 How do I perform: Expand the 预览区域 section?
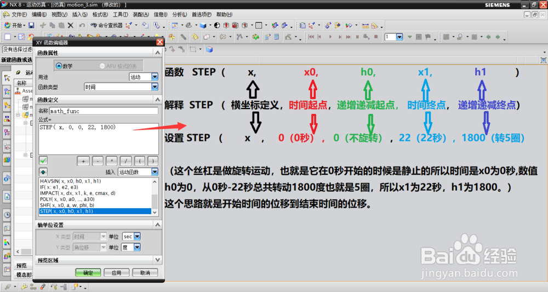[158, 260]
